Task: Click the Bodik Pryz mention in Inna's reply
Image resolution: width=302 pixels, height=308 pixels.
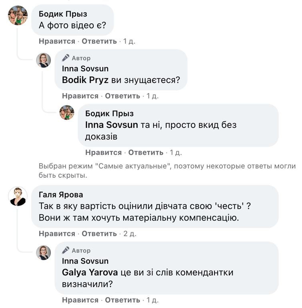Action: [x=85, y=80]
